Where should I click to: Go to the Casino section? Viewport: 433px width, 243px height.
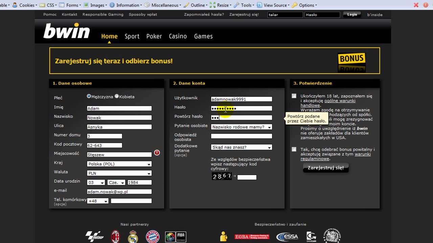point(178,36)
